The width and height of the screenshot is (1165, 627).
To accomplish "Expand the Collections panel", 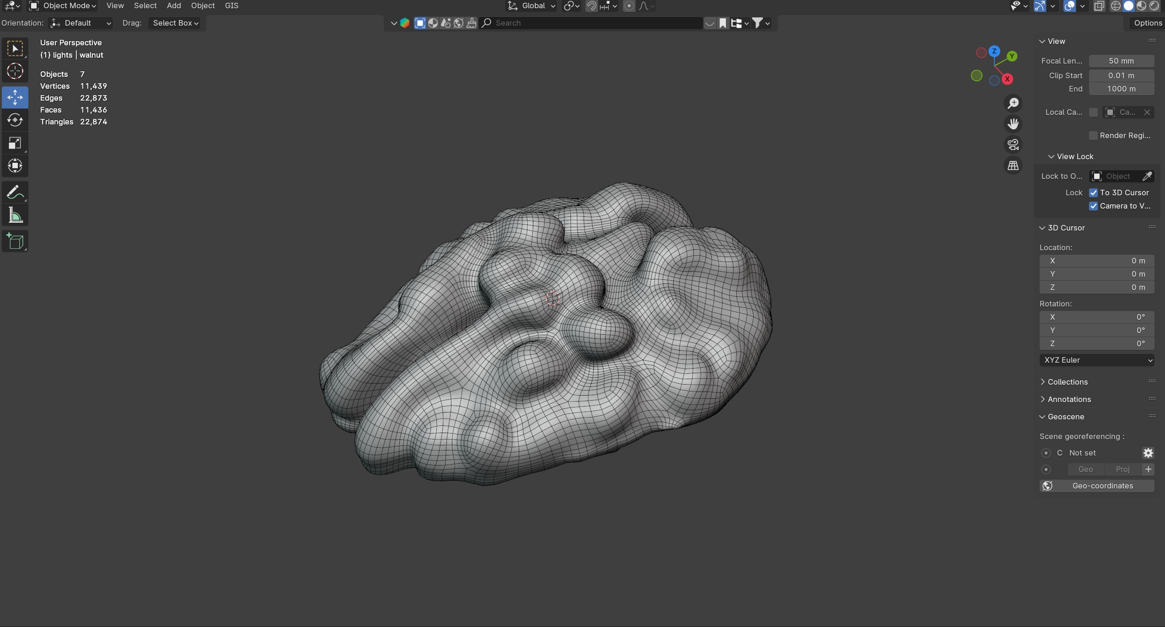I will (x=1067, y=382).
